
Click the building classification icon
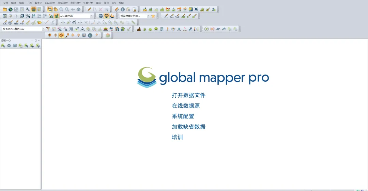point(162,29)
